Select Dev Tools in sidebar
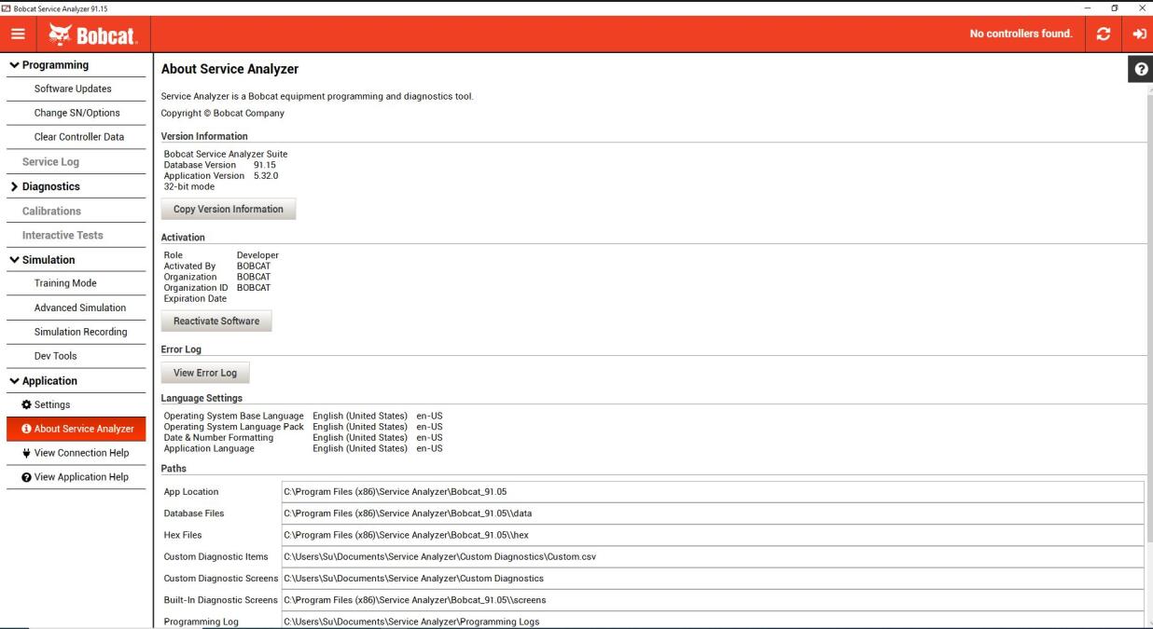The width and height of the screenshot is (1153, 629). 56,356
